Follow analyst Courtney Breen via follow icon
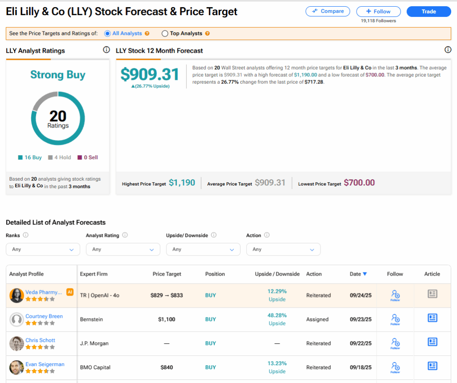 pyautogui.click(x=395, y=320)
